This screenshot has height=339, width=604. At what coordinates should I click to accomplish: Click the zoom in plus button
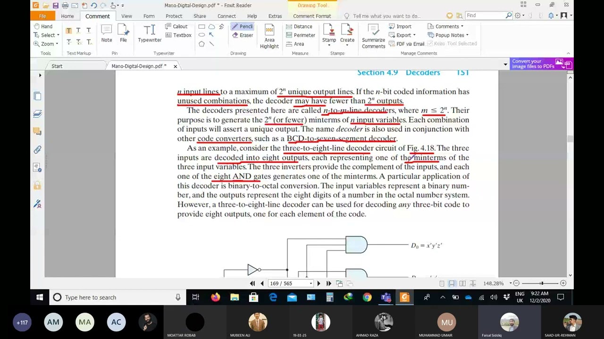563,283
